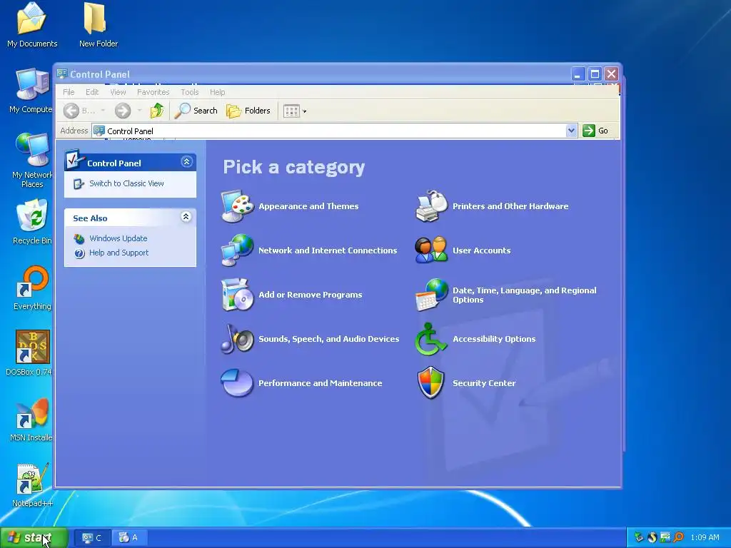Toggle the Folders pane
The width and height of the screenshot is (731, 548).
tap(248, 111)
